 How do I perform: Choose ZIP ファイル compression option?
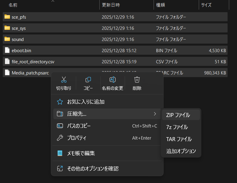point(178,115)
